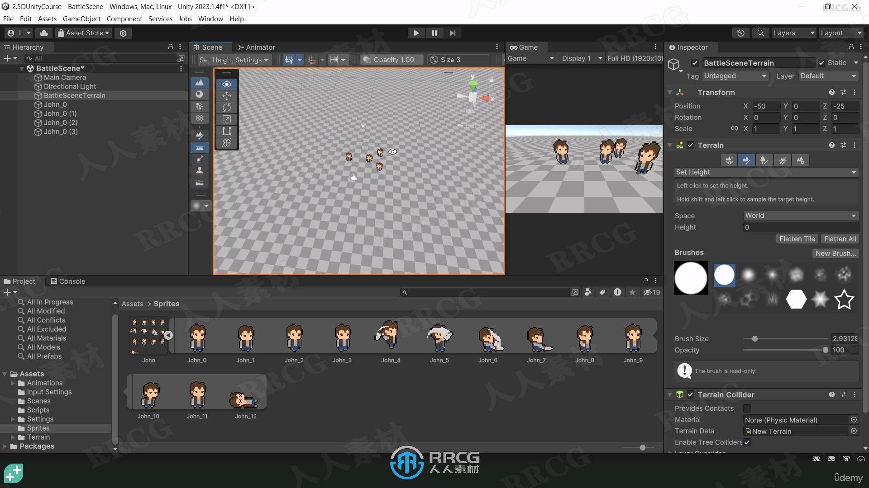The image size is (869, 488).
Task: Select the Paint Trees terrain tool
Action: coord(764,160)
